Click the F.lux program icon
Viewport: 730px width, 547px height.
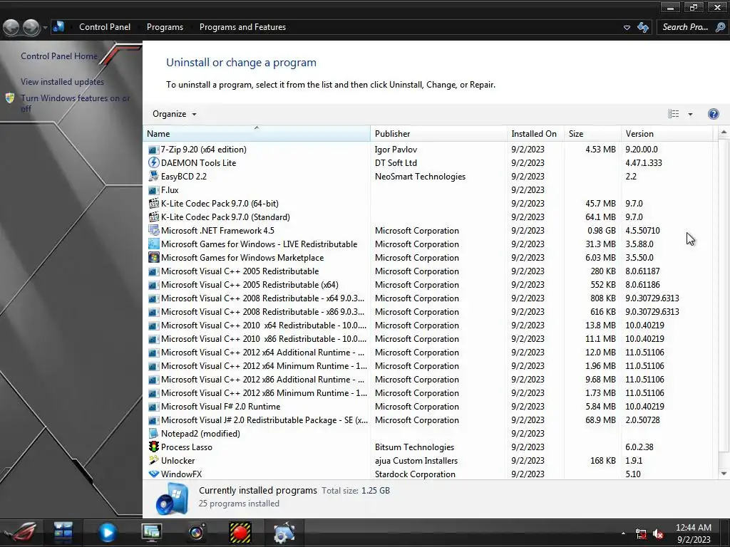pyautogui.click(x=153, y=190)
